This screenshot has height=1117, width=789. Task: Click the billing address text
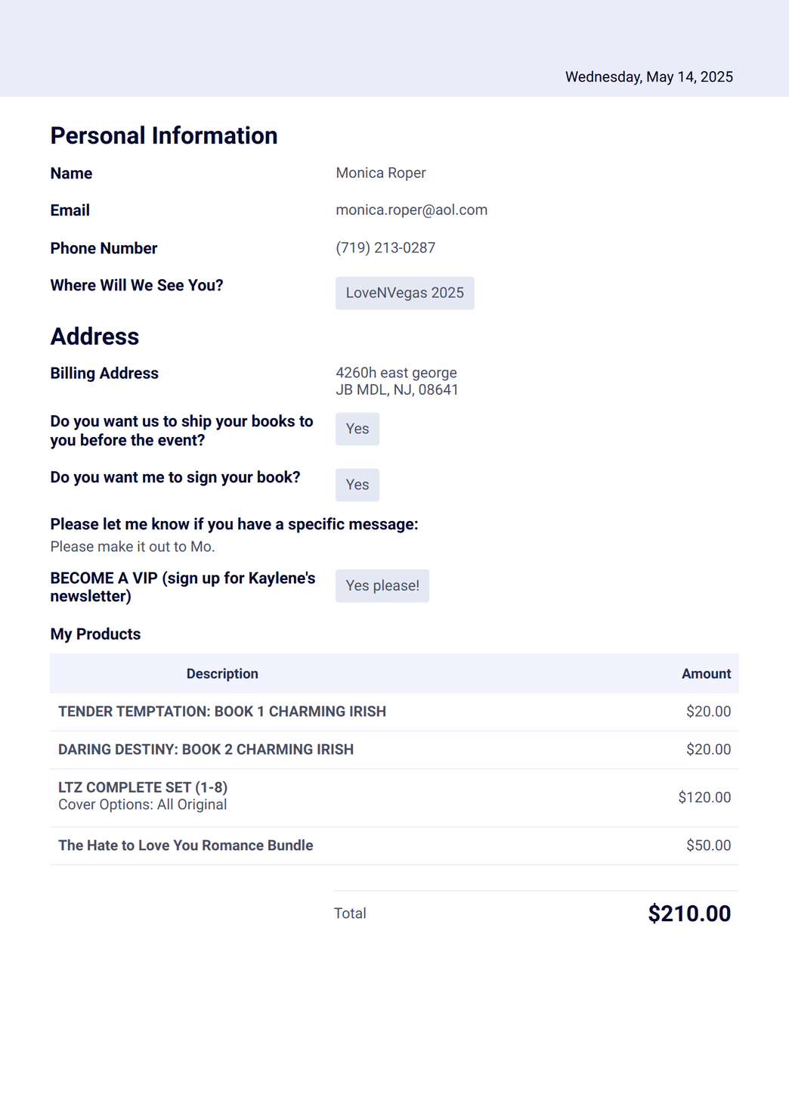click(397, 381)
